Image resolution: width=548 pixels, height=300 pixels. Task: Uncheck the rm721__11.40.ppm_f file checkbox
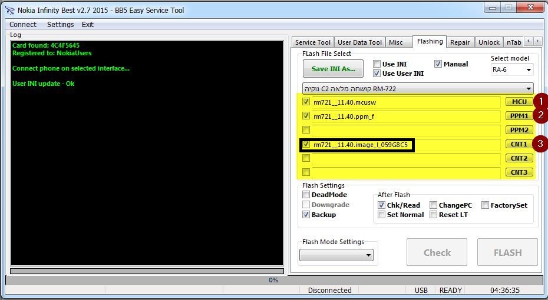click(306, 115)
